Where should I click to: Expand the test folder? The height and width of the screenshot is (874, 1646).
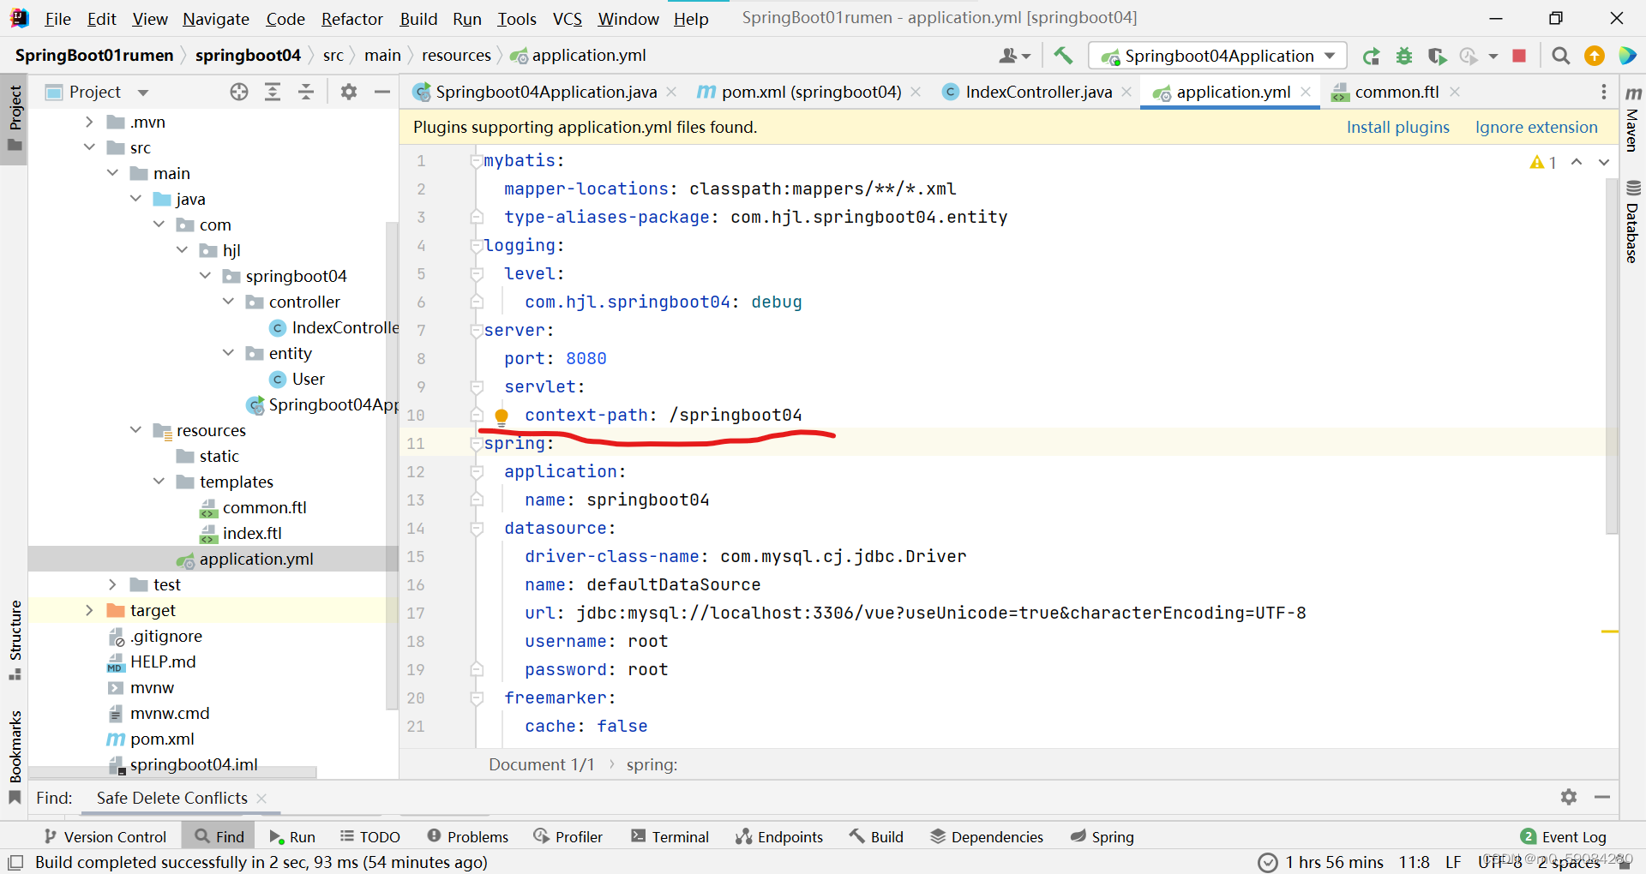[x=112, y=584]
